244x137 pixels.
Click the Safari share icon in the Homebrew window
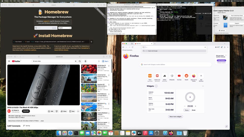pos(98,5)
